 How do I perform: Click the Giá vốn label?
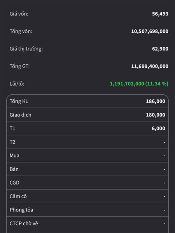pyautogui.click(x=19, y=14)
